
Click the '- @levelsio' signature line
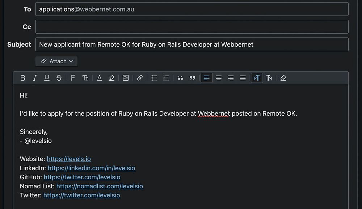[x=36, y=141]
